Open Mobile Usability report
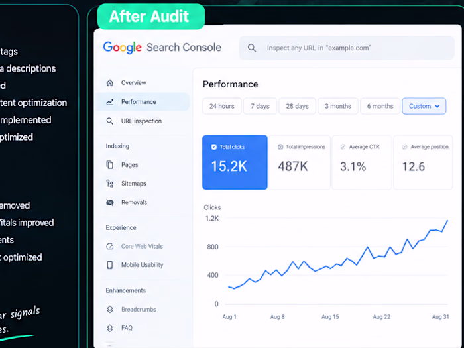This screenshot has width=464, height=348. pos(142,265)
